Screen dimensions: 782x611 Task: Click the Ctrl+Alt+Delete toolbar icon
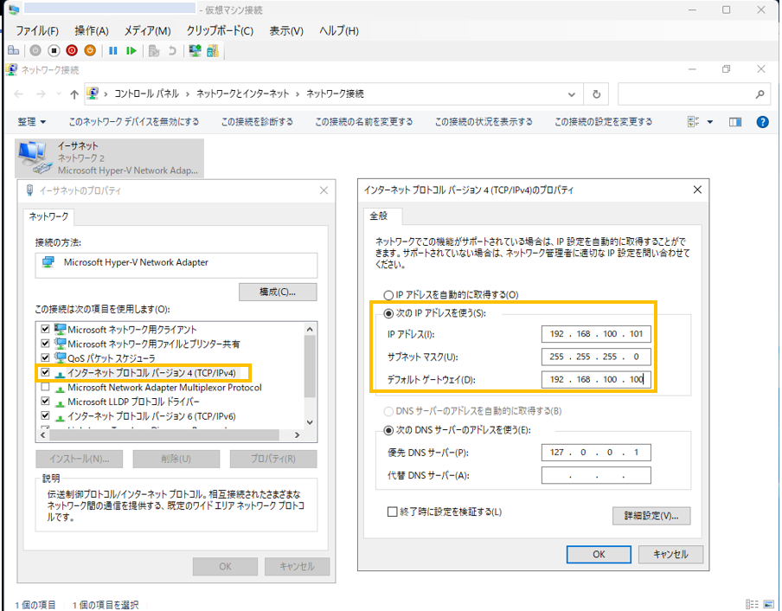point(14,50)
